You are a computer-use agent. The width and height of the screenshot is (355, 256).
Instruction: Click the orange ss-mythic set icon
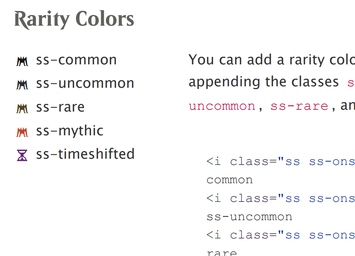click(22, 132)
